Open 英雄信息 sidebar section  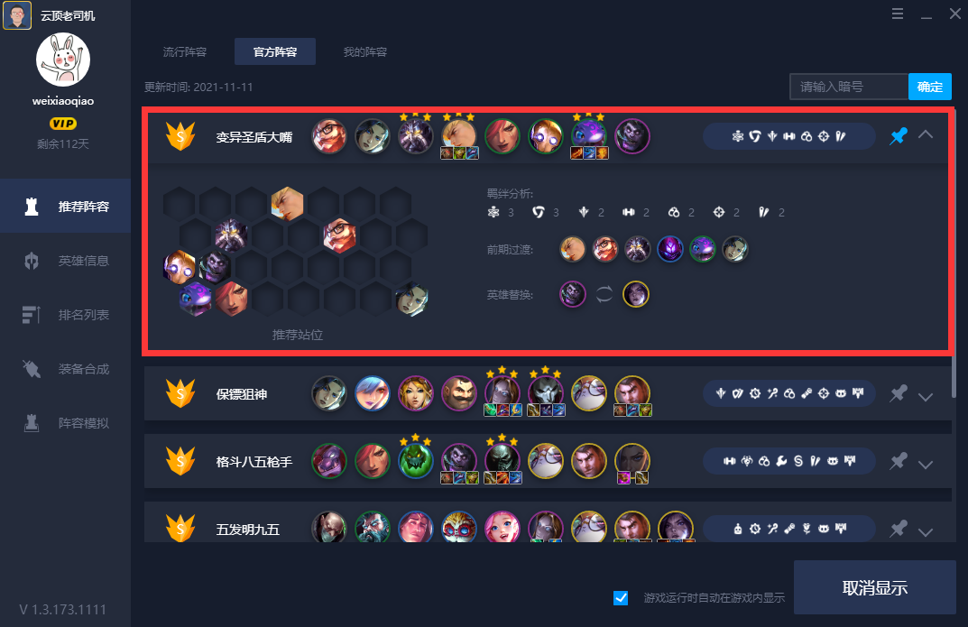coord(66,261)
